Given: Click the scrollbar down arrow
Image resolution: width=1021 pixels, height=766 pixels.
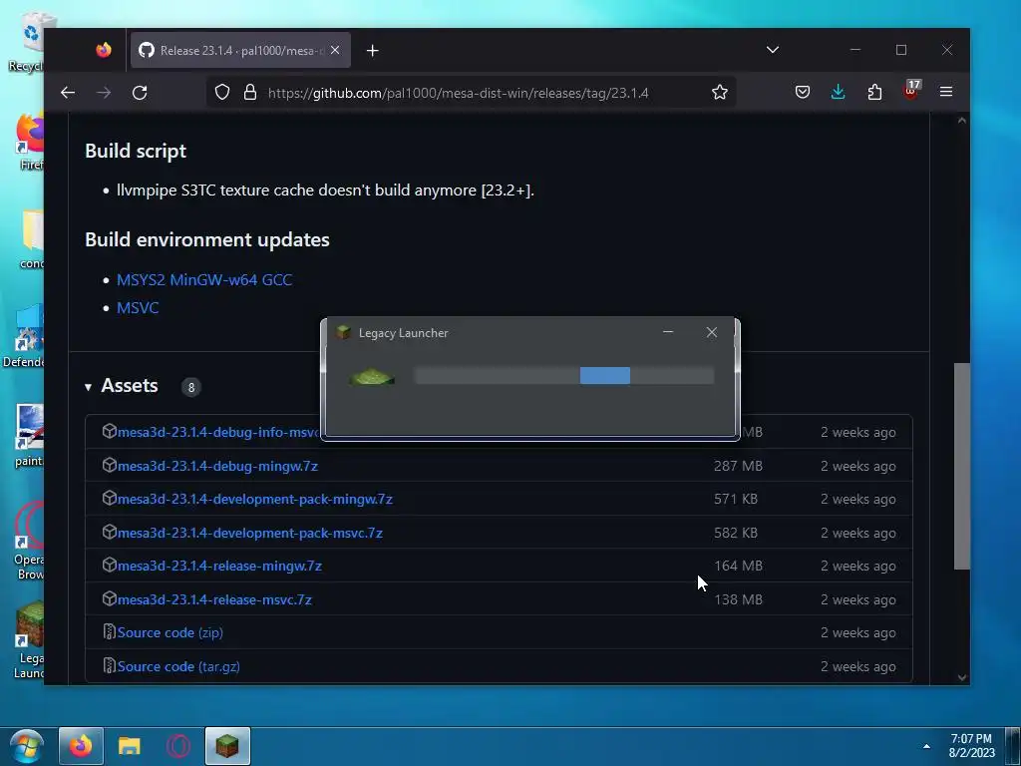Looking at the screenshot, I should coord(962,678).
